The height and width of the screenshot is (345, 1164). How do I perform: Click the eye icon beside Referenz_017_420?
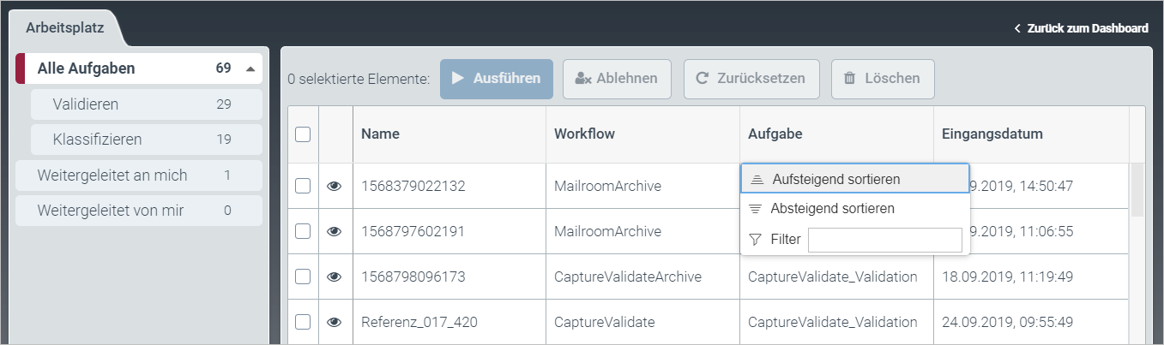click(335, 322)
